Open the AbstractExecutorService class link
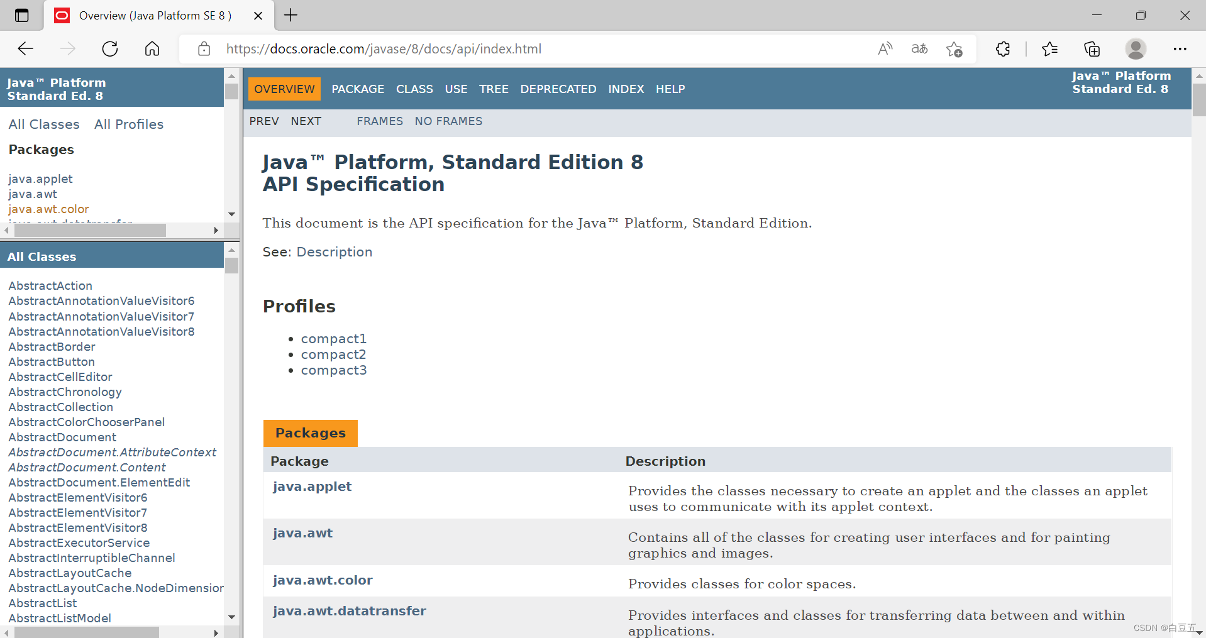The width and height of the screenshot is (1206, 638). 79,543
